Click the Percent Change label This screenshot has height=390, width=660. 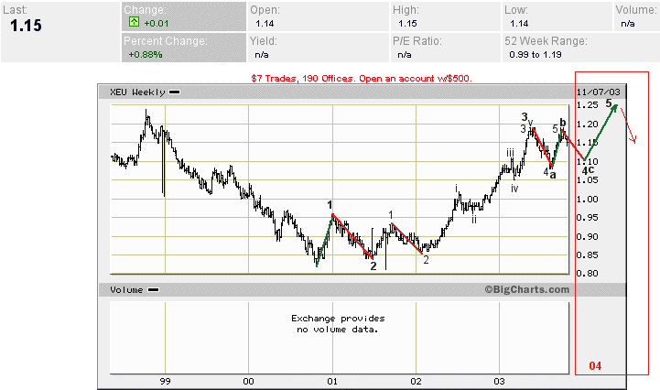click(166, 41)
